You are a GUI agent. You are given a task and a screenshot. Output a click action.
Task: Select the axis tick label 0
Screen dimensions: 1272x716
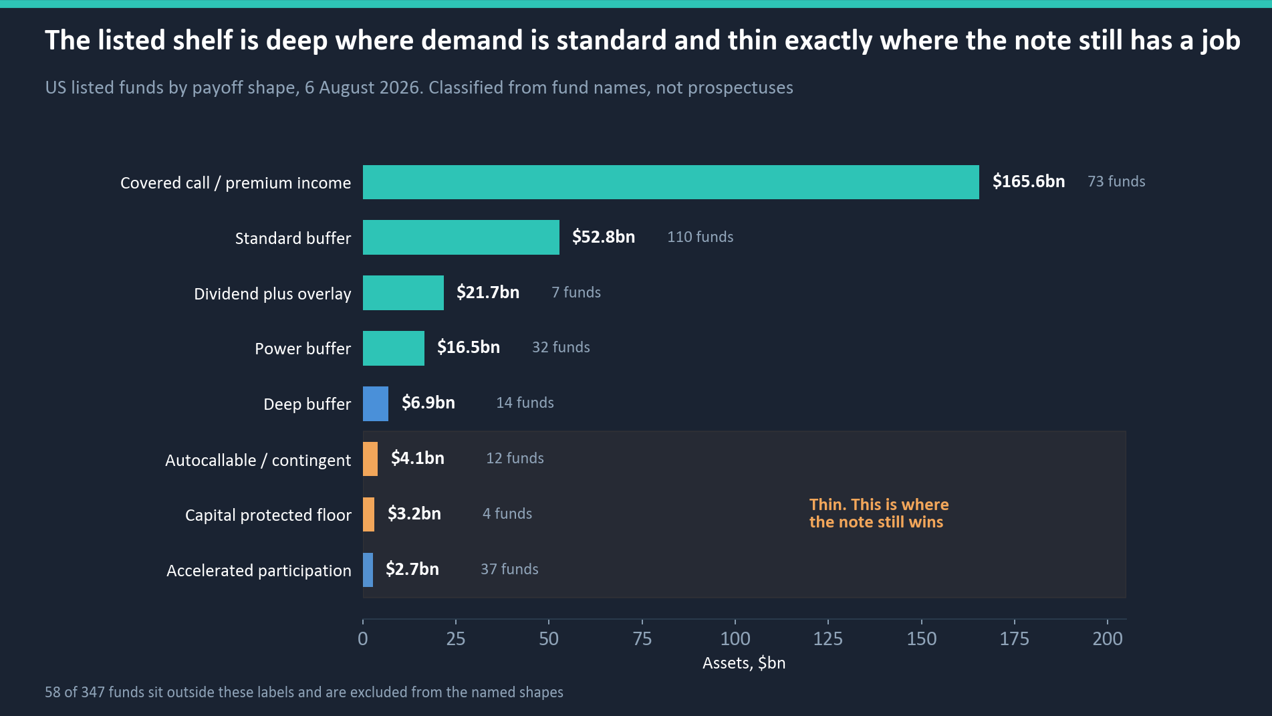363,638
